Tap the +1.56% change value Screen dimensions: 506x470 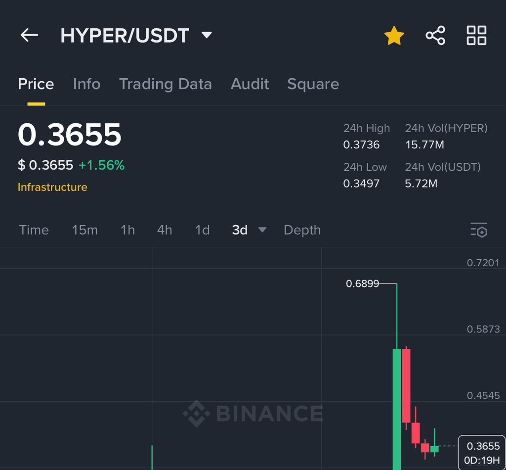pos(102,165)
